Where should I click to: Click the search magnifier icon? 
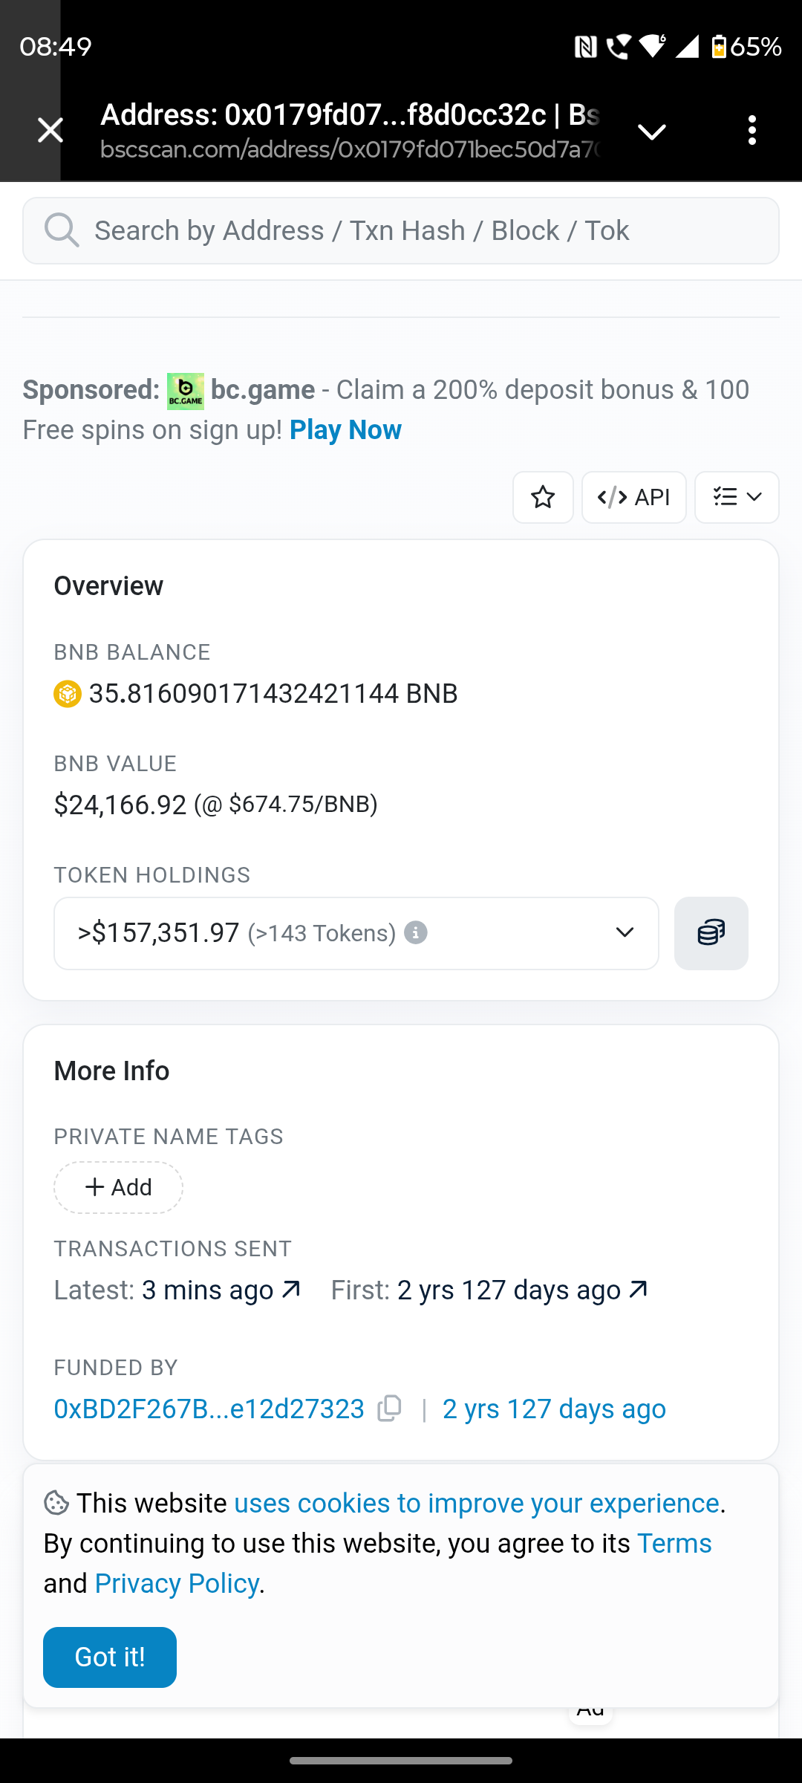click(x=62, y=230)
